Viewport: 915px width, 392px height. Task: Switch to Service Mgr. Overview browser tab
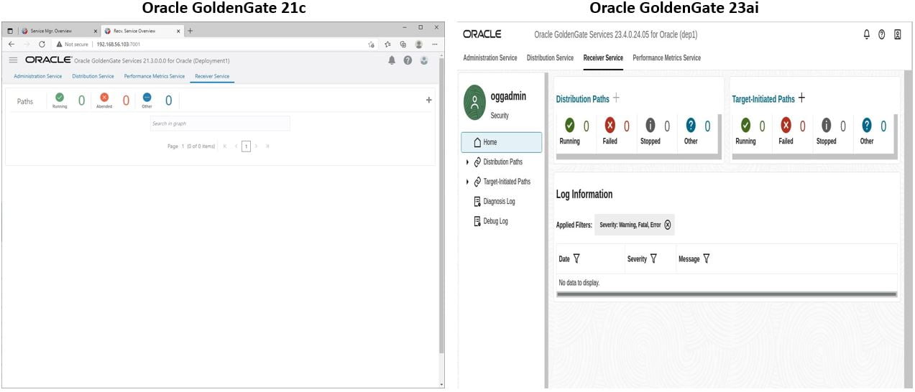pos(58,31)
